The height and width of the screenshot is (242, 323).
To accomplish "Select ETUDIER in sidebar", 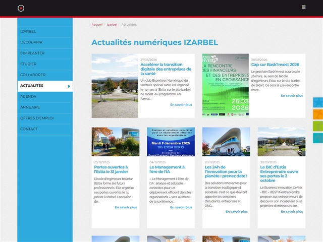I will tap(45, 64).
